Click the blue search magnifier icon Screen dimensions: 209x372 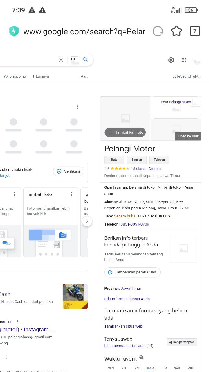85,60
